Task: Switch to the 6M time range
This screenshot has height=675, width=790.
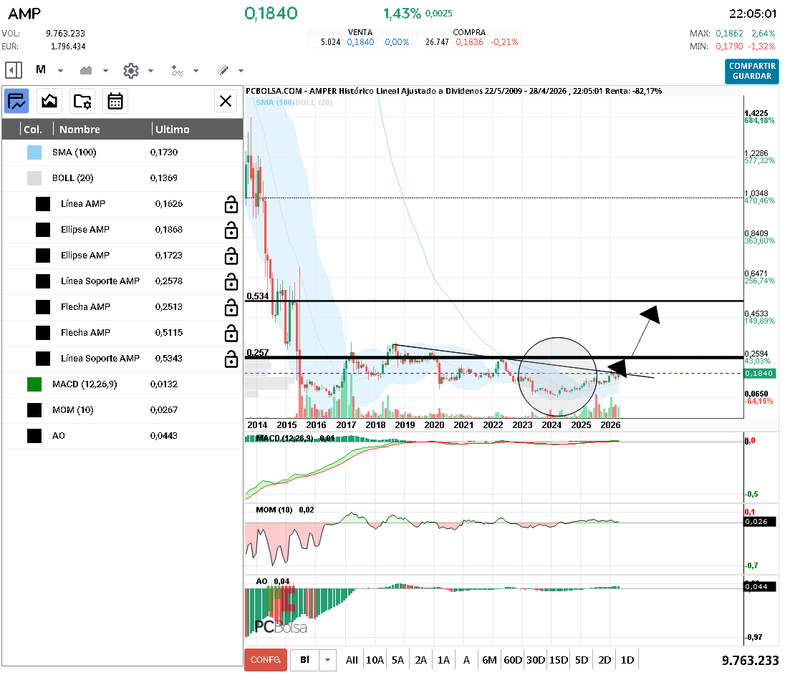Action: click(x=489, y=660)
